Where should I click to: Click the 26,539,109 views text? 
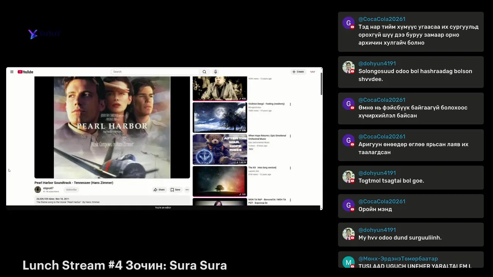[x=45, y=199]
